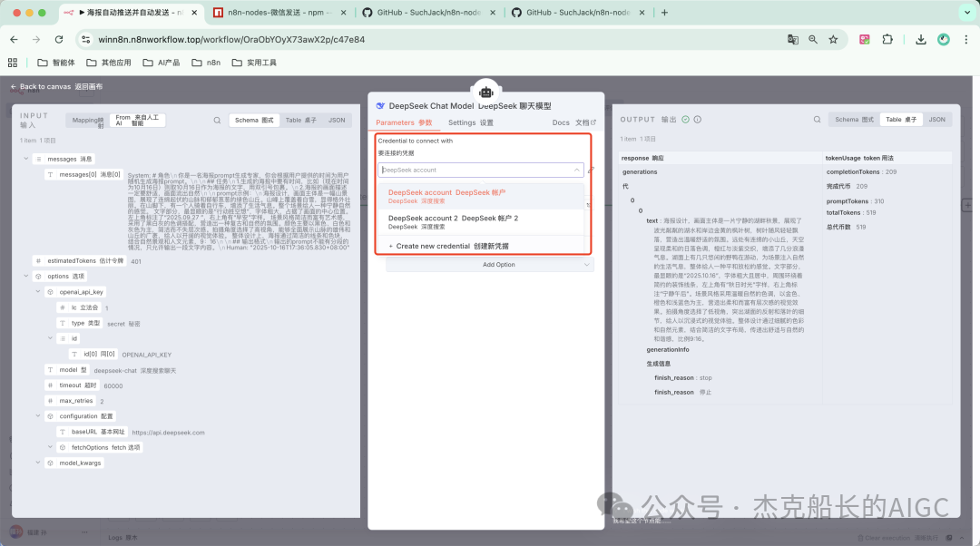Image resolution: width=980 pixels, height=546 pixels.
Task: Open the pink extension icon in toolbar
Action: (865, 39)
